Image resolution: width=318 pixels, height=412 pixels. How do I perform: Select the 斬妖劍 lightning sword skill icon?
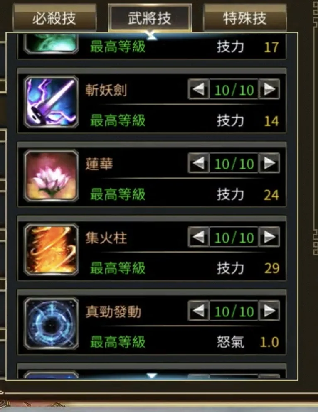[51, 102]
